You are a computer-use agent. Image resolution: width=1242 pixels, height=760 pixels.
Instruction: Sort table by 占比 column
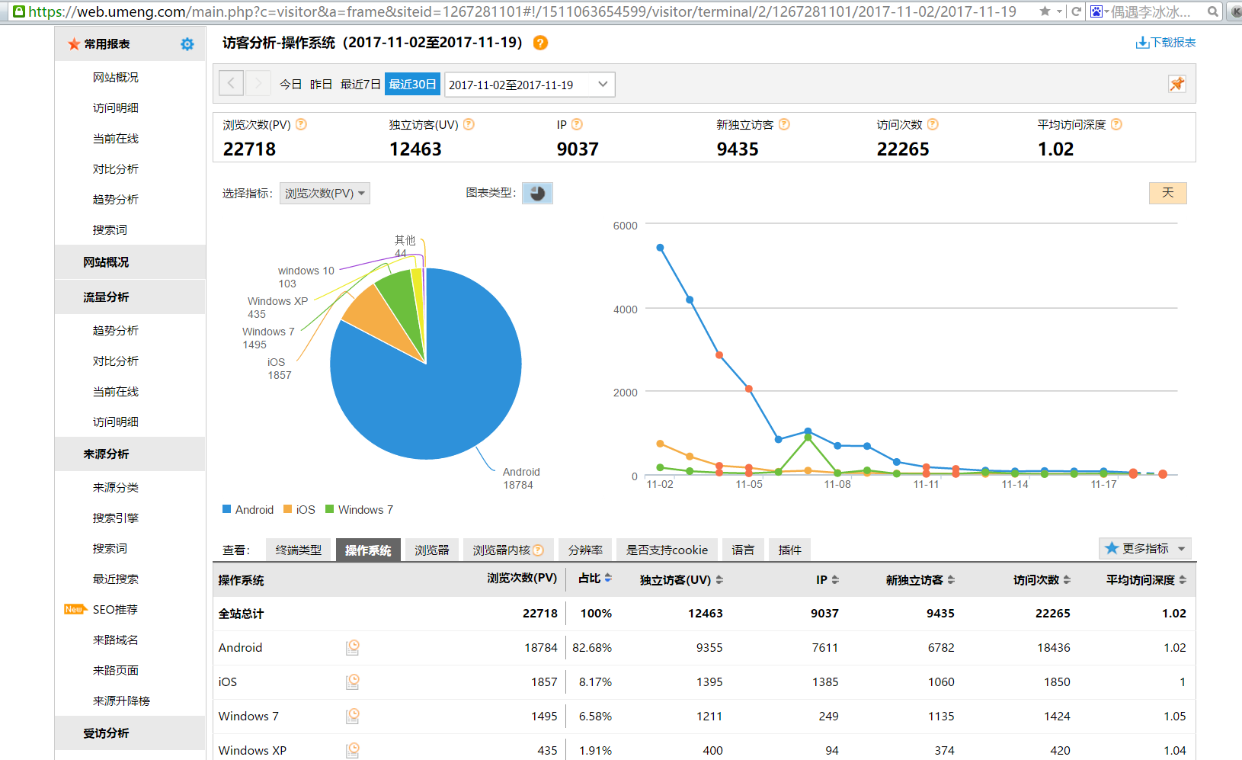(594, 579)
